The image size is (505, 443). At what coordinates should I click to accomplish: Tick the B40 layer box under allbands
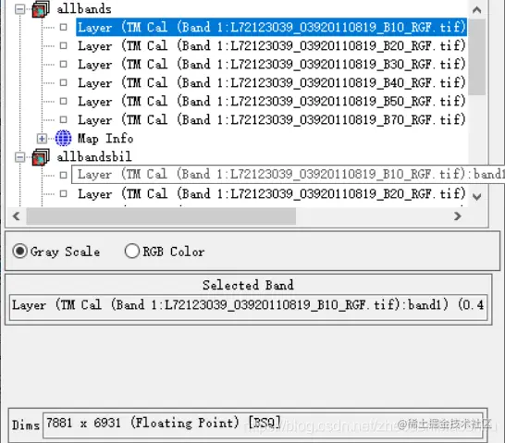click(x=64, y=82)
